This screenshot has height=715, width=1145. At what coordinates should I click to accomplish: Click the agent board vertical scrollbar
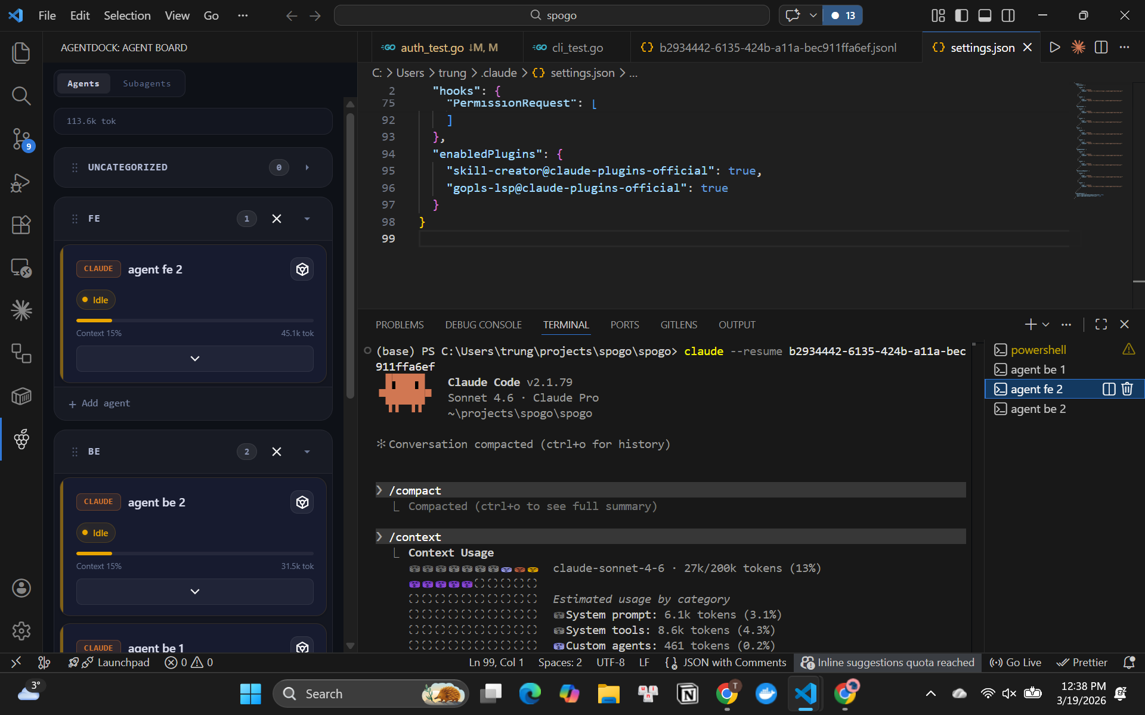click(350, 256)
